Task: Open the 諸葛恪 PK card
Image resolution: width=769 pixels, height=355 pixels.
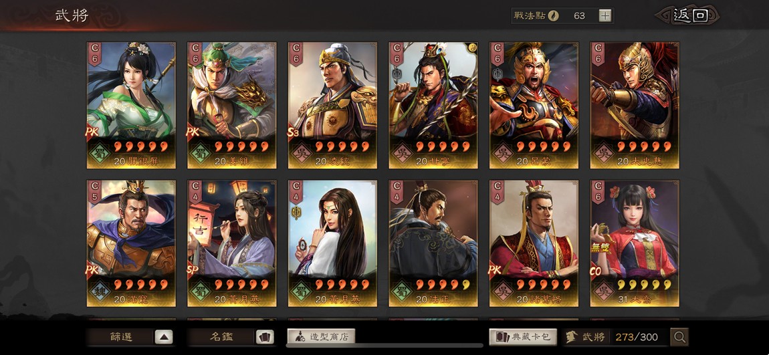Action: 534,243
